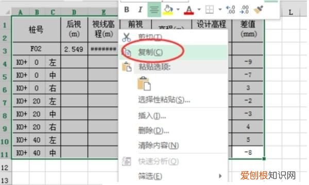Click the format painter brush

pyautogui.click(x=258, y=10)
